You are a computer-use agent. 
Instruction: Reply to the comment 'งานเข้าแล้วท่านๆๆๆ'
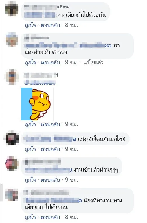[x=51, y=180]
